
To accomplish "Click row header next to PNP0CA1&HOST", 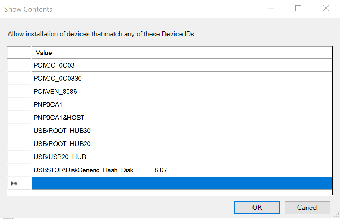I will click(19, 118).
